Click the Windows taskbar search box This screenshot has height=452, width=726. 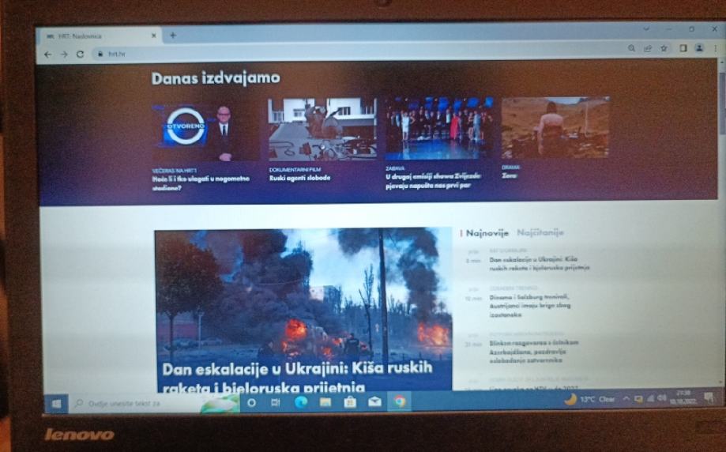click(155, 403)
